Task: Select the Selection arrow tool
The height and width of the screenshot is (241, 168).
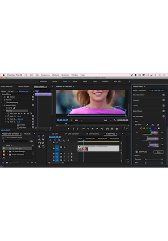Action: (39, 136)
